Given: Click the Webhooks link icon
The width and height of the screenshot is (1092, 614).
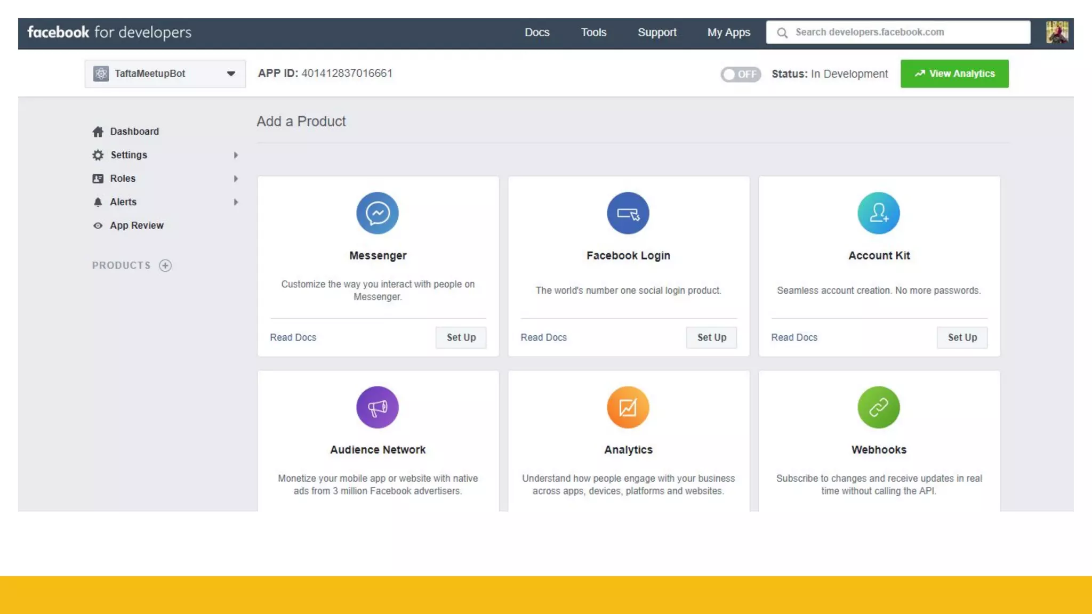Looking at the screenshot, I should click(879, 407).
